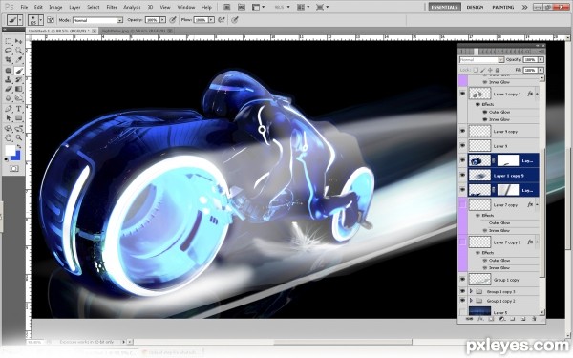Select the Gradient tool
The height and width of the screenshot is (358, 573).
tap(19, 89)
